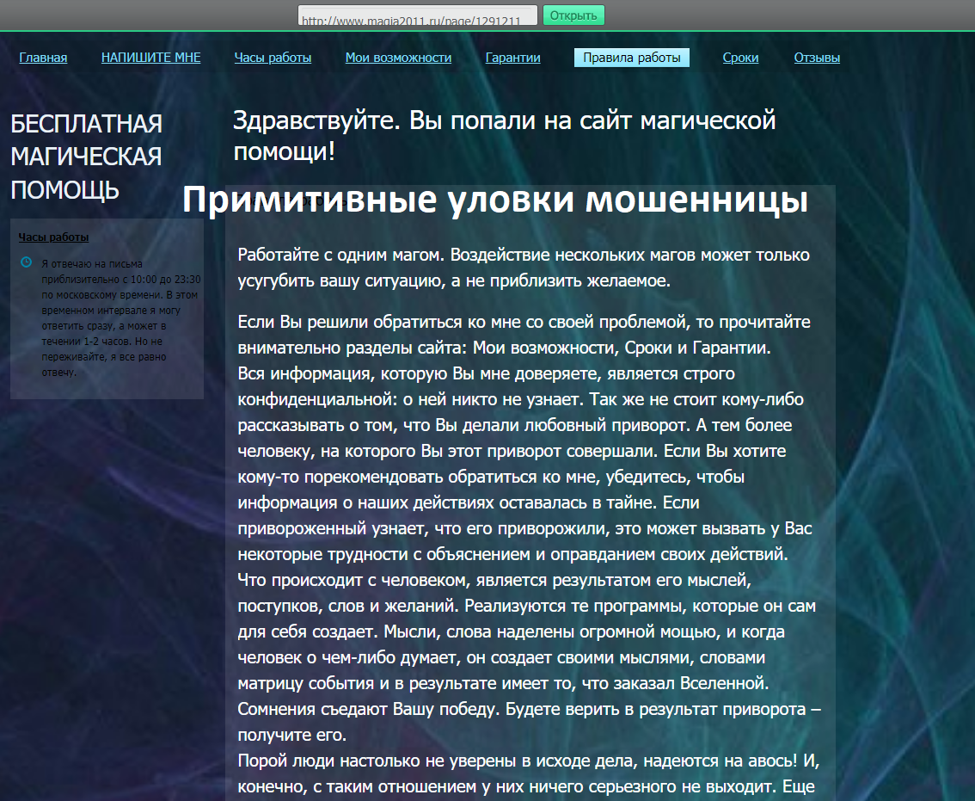Image resolution: width=975 pixels, height=801 pixels.
Task: Go to the НАПИШИТЕ МНЕ page
Action: [x=150, y=58]
